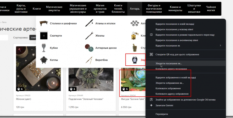Click the Котлы submenu link
Viewport: 233px width, 118px height.
point(54,60)
